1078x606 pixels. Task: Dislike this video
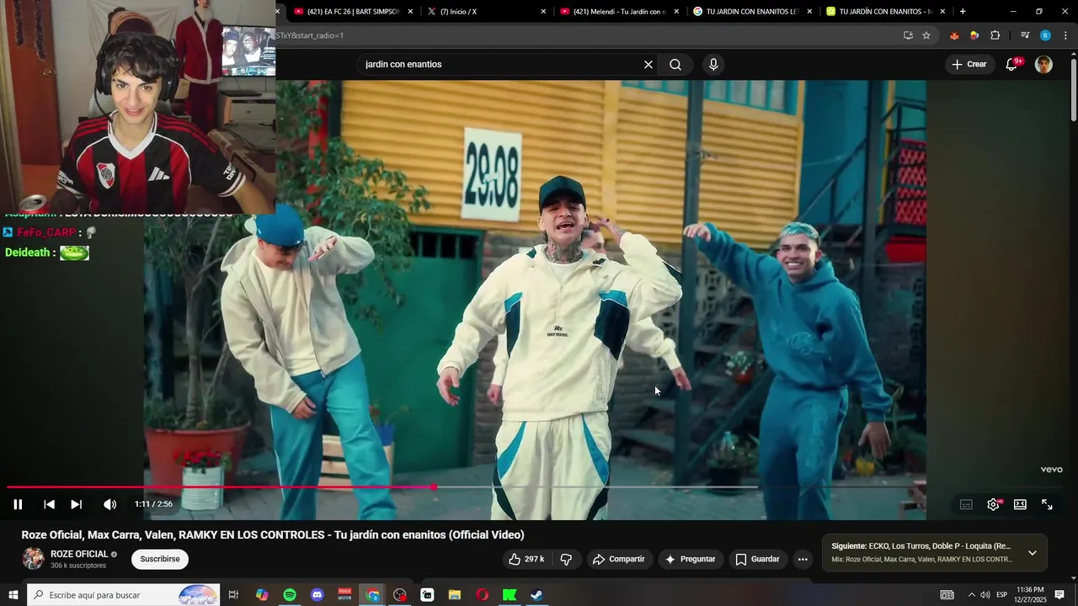pyautogui.click(x=566, y=559)
